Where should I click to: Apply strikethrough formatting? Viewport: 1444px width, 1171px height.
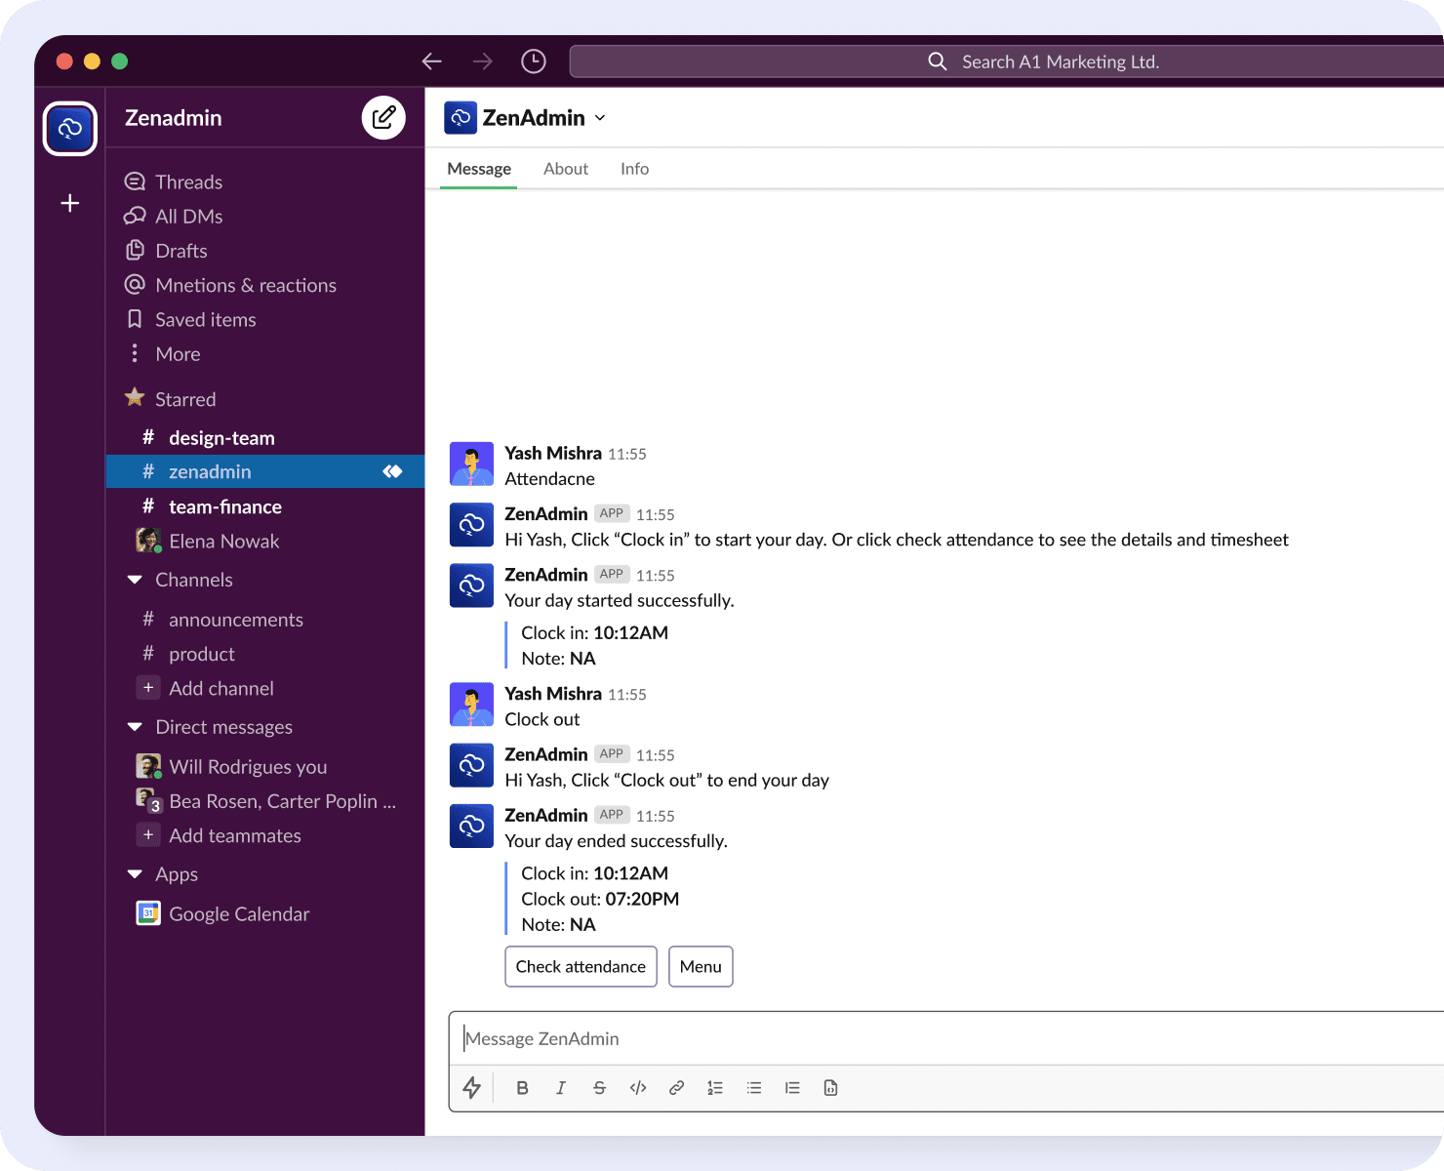599,1088
